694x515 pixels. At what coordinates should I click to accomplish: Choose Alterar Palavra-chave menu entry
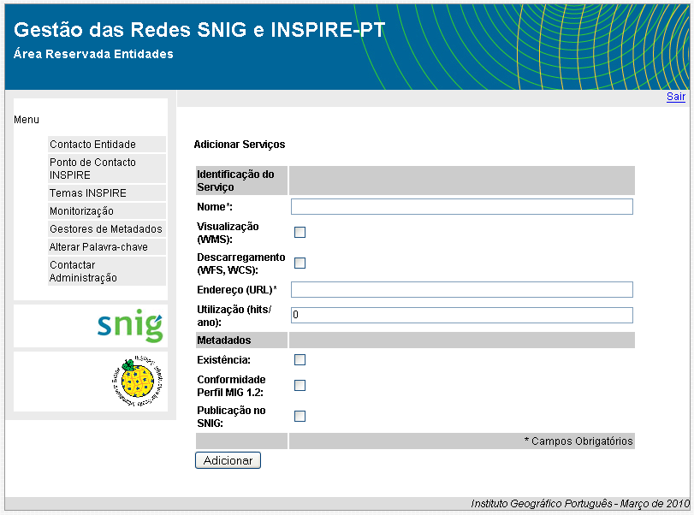pos(107,247)
